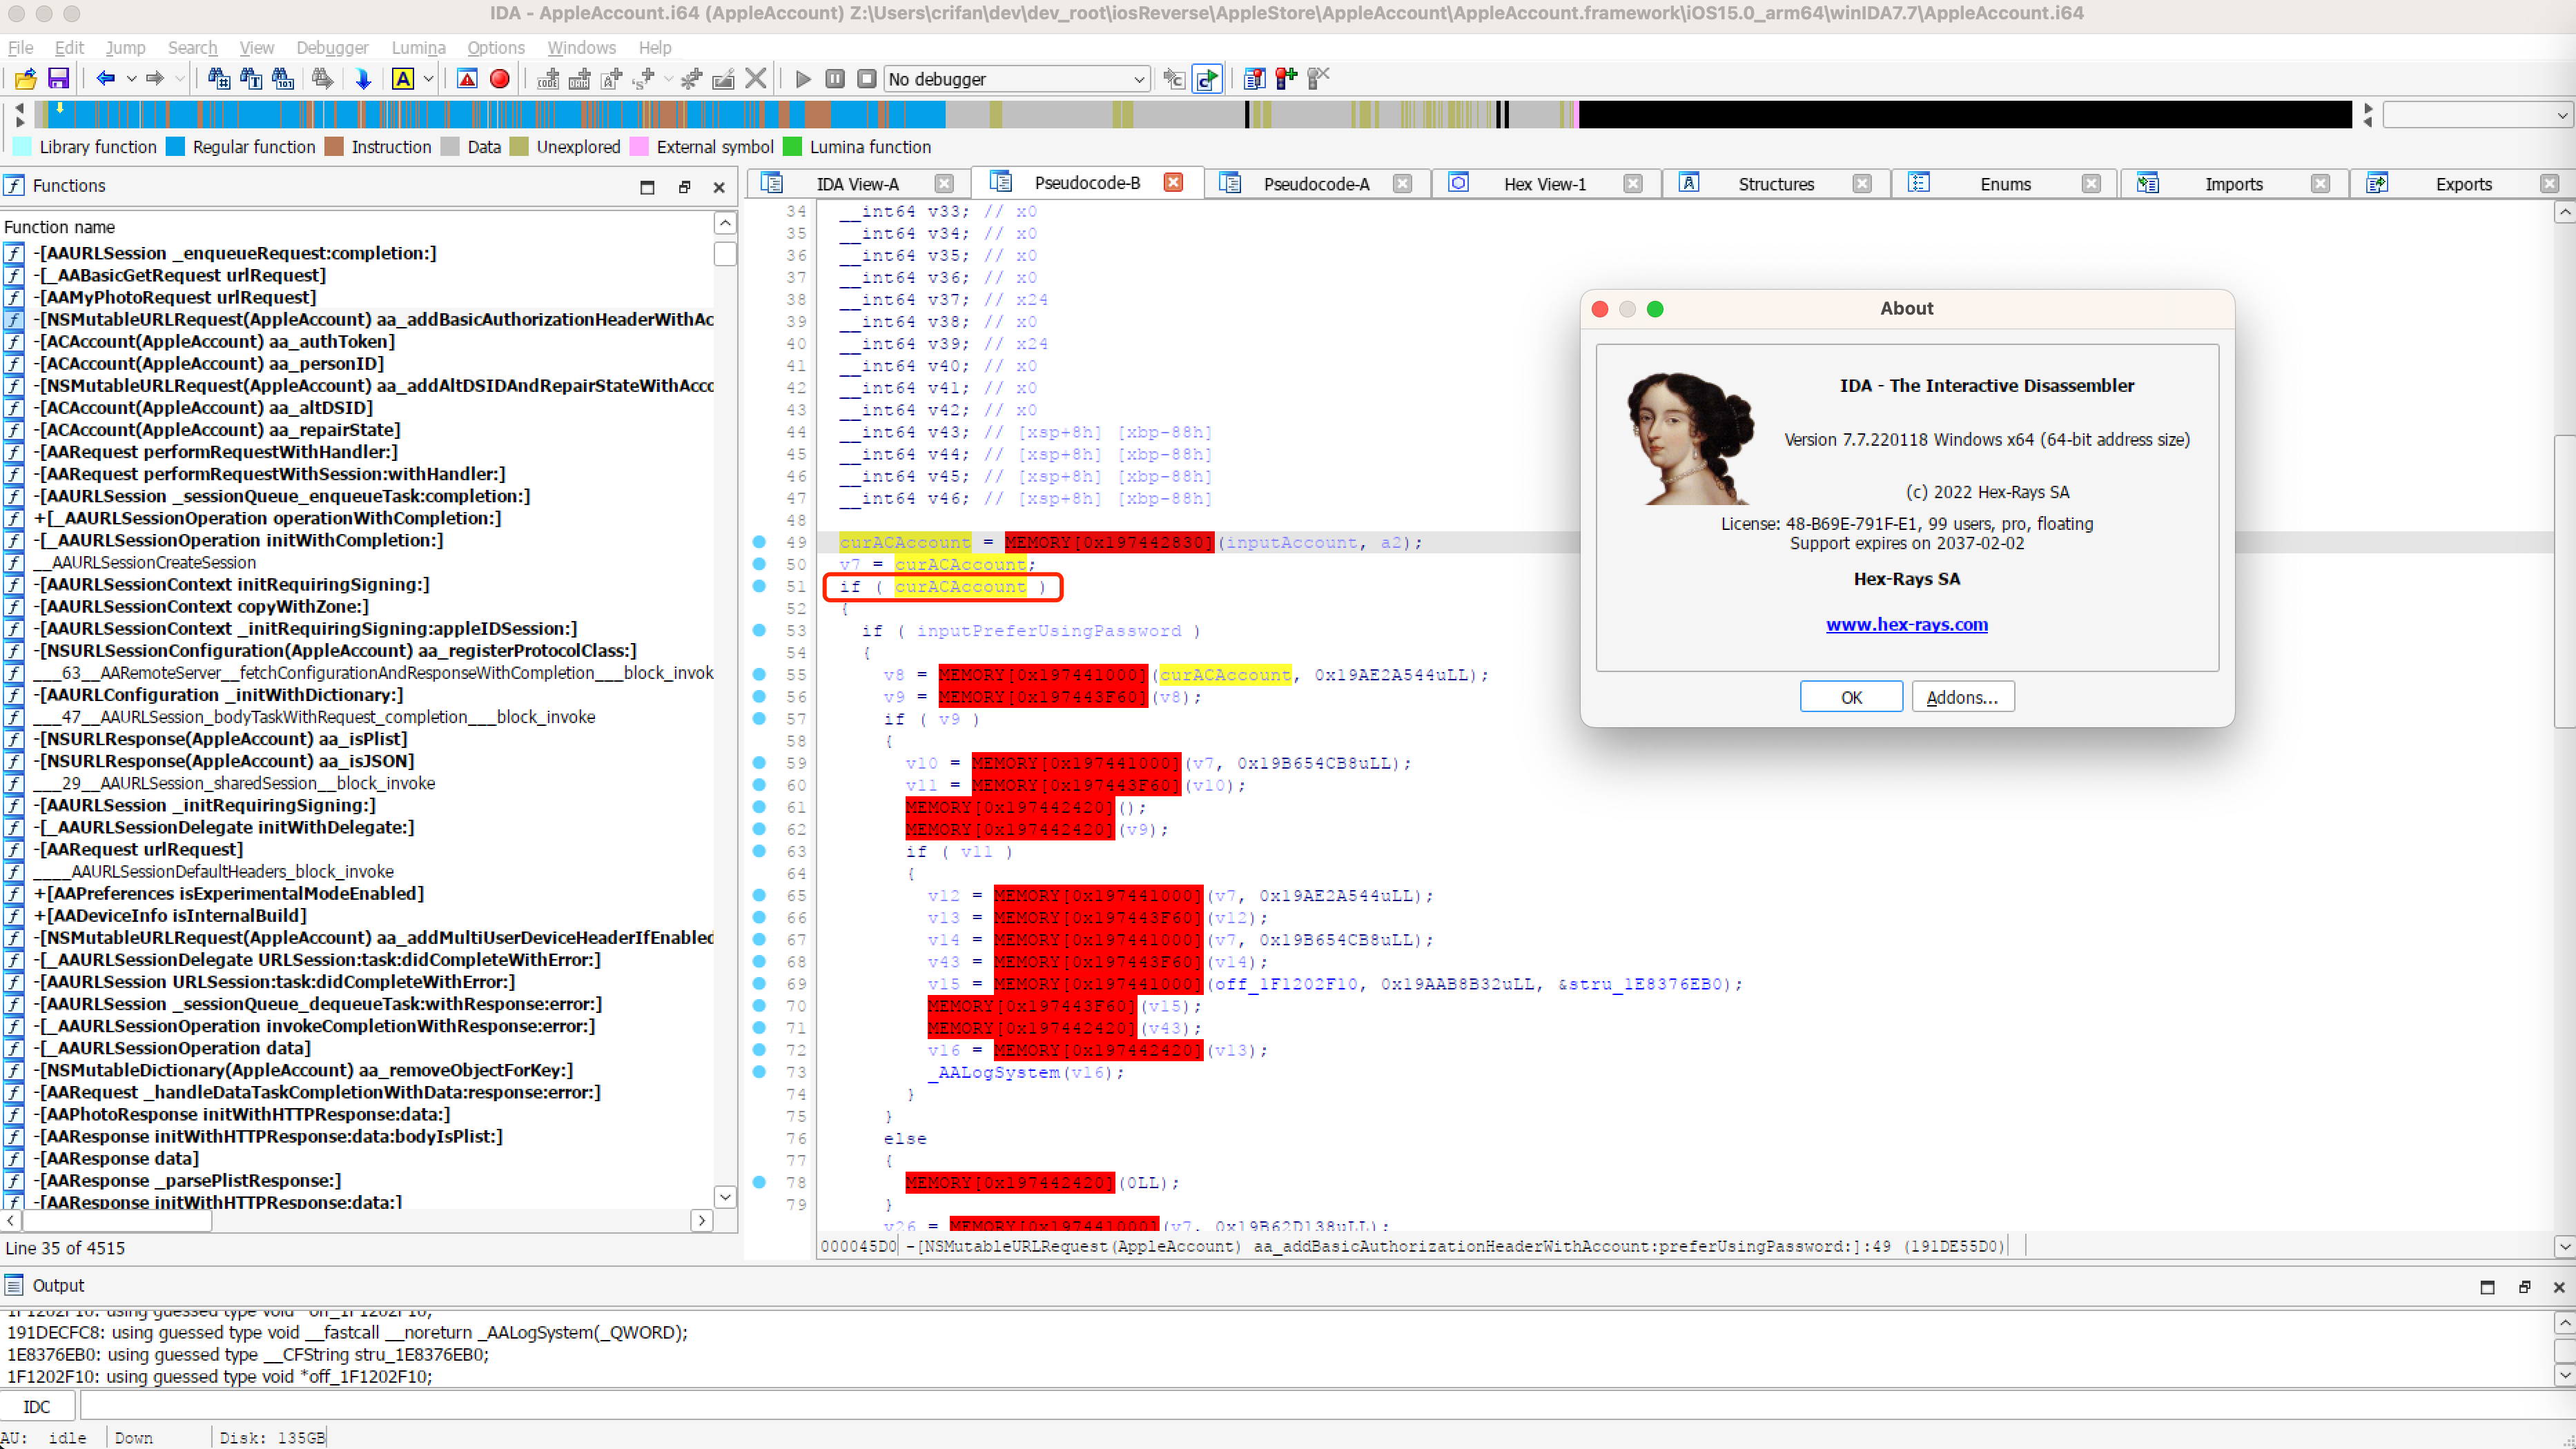Search for immediate value via binoculars-# icon

tap(219, 79)
